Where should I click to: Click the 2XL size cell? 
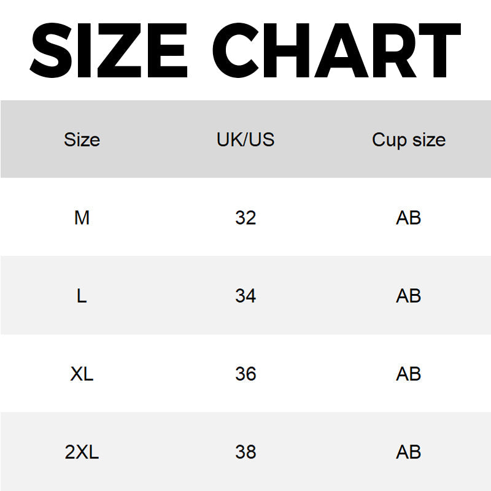tap(82, 452)
